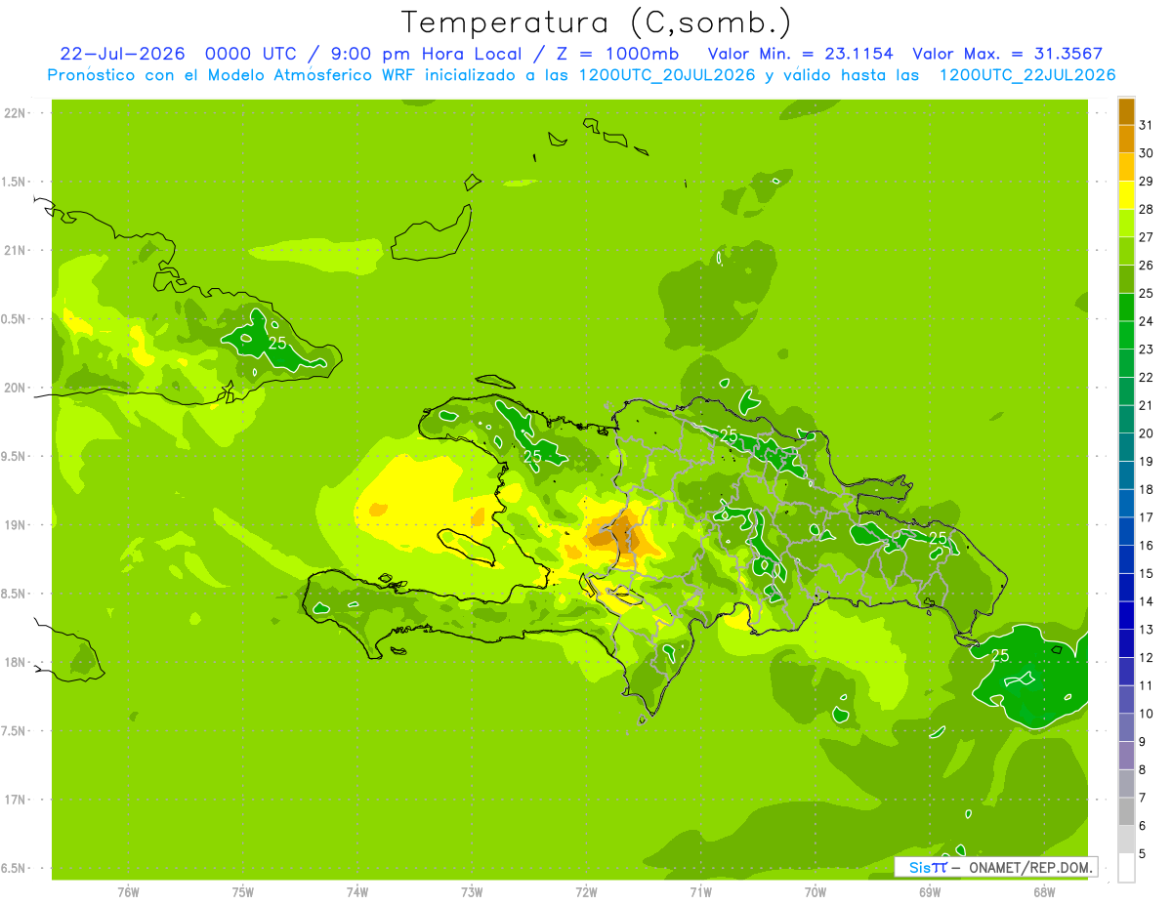
Task: Click Gonâve Island outline west of Haiti
Action: click(467, 546)
